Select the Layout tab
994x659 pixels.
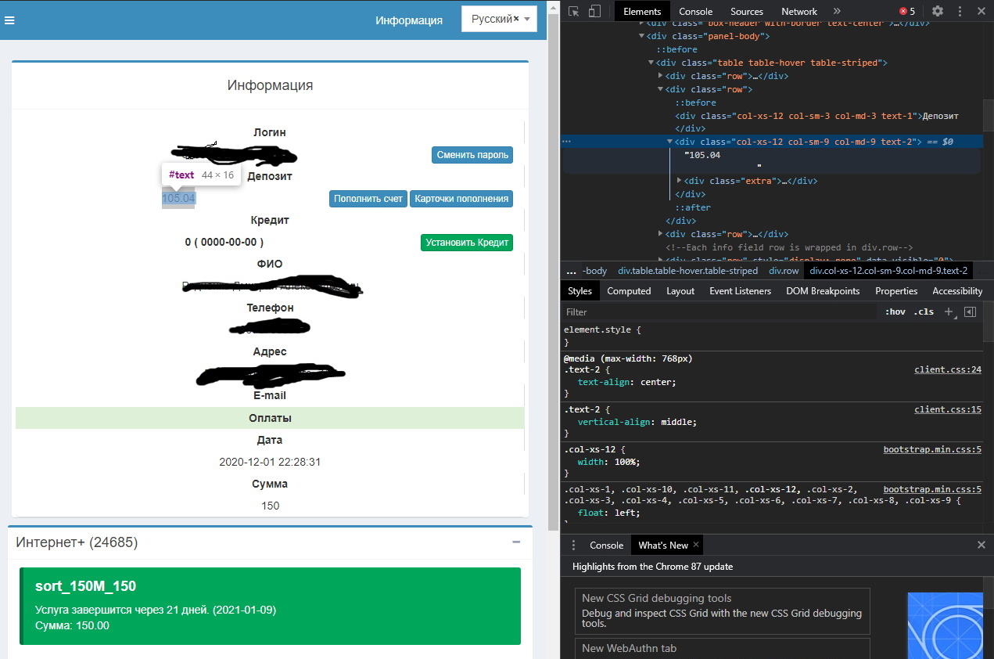680,290
